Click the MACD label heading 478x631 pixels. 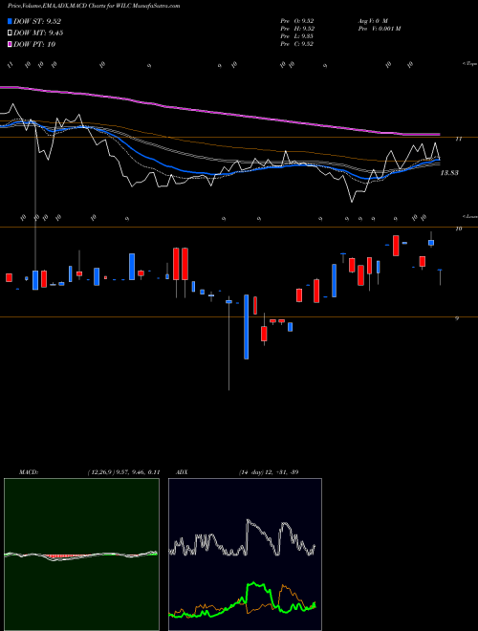(29, 472)
